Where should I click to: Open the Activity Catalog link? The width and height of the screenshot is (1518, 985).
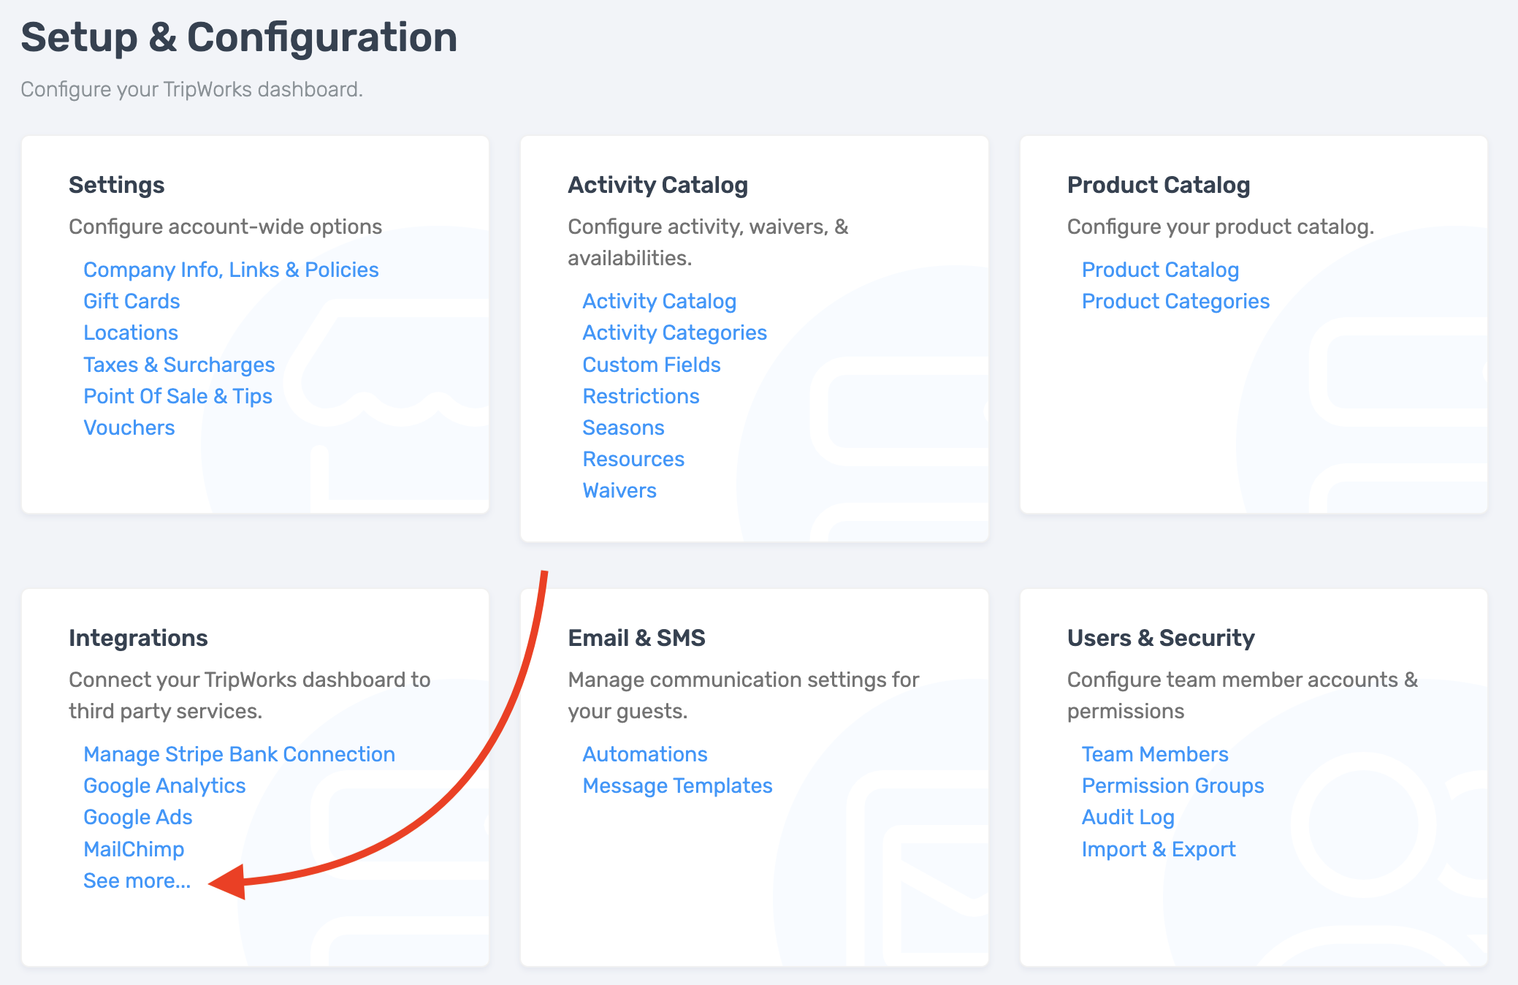659,301
